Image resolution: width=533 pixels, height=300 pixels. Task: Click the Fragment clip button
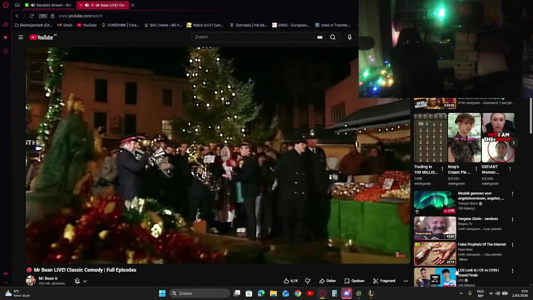coord(384,281)
